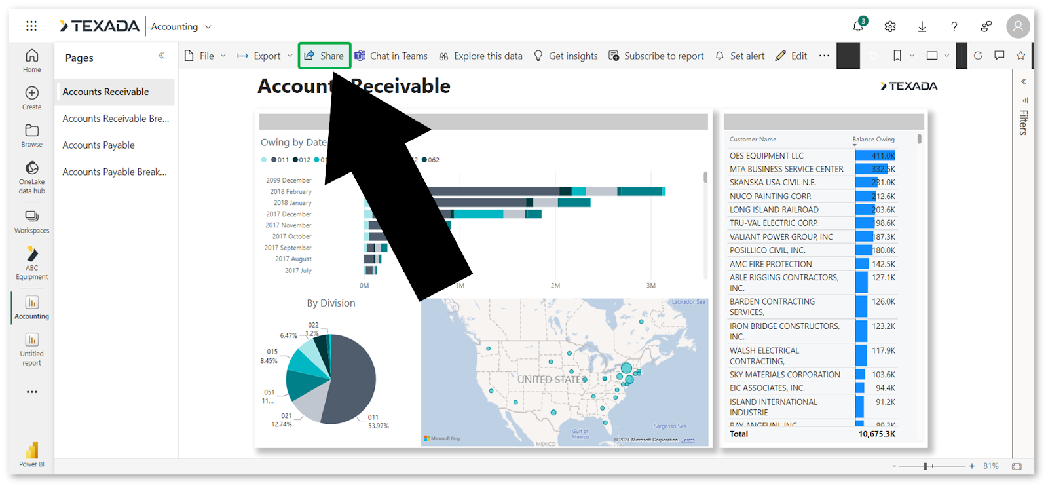Image resolution: width=1048 pixels, height=488 pixels.
Task: Select MTA BUSINESS SERVICE CENTER row
Action: click(812, 169)
